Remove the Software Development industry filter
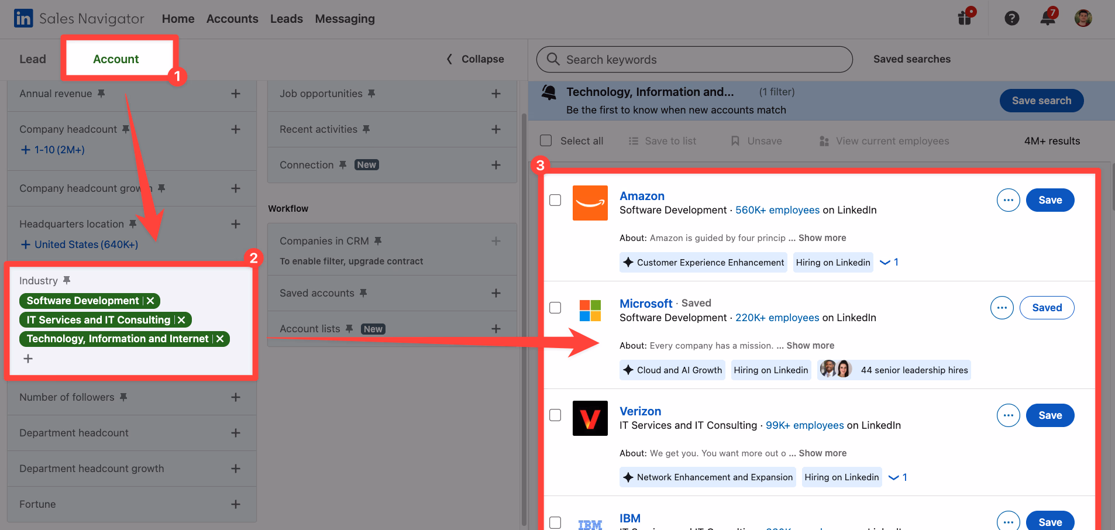This screenshot has width=1115, height=530. (x=150, y=301)
